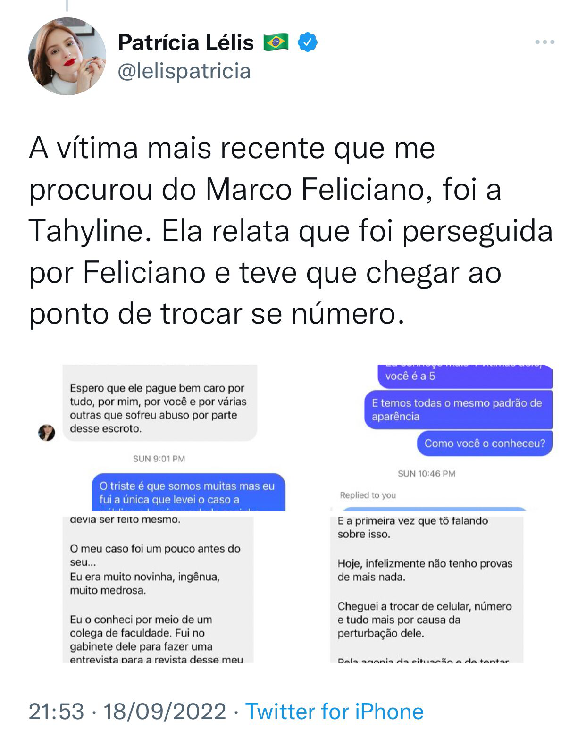Image resolution: width=586 pixels, height=729 pixels.
Task: Open the three-dot more options menu
Action: click(544, 42)
